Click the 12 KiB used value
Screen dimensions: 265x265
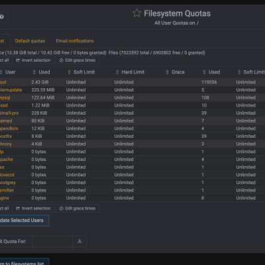point(38,129)
